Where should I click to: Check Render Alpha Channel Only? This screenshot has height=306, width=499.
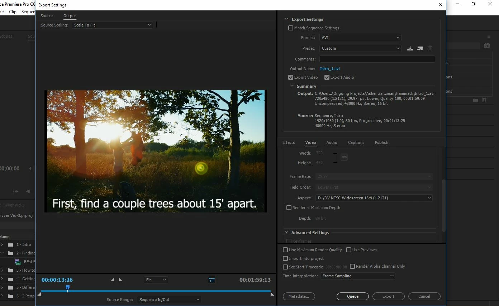click(x=352, y=266)
